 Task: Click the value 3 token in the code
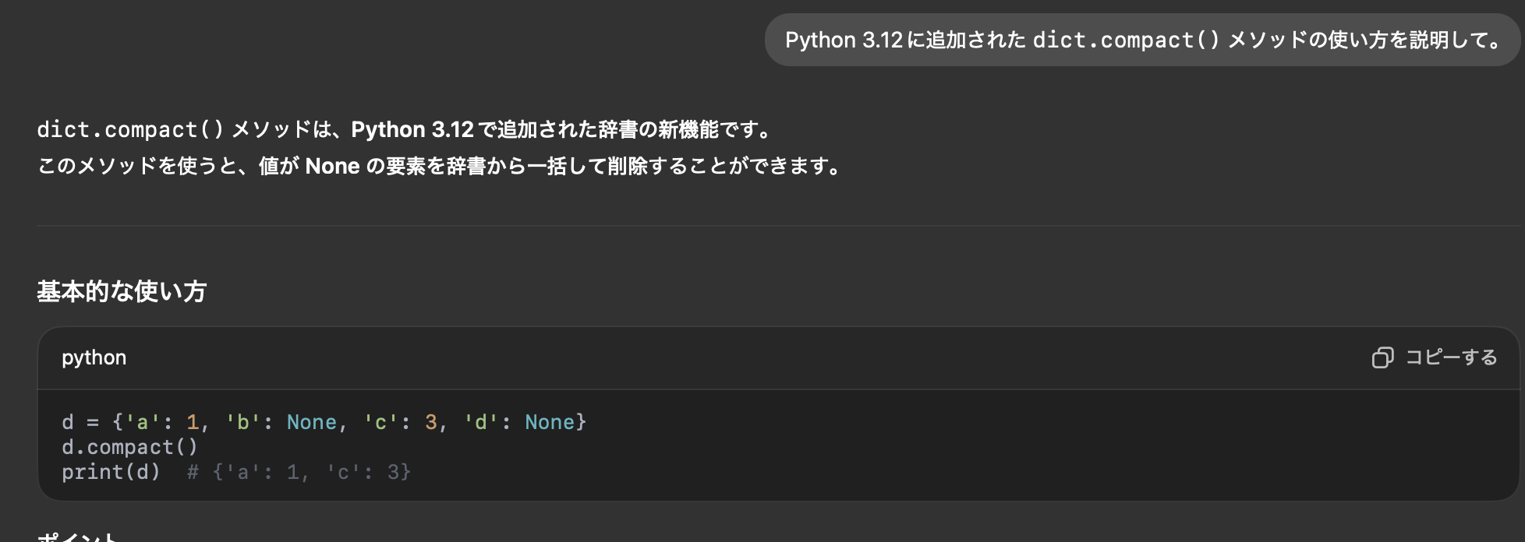tap(430, 421)
